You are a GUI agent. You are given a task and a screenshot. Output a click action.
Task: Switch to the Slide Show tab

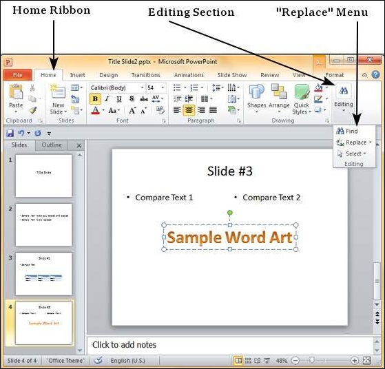pos(232,75)
